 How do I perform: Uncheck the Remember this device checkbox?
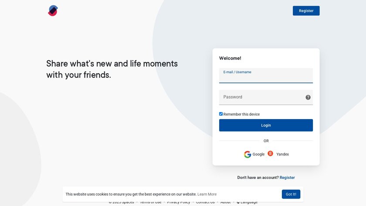point(221,114)
